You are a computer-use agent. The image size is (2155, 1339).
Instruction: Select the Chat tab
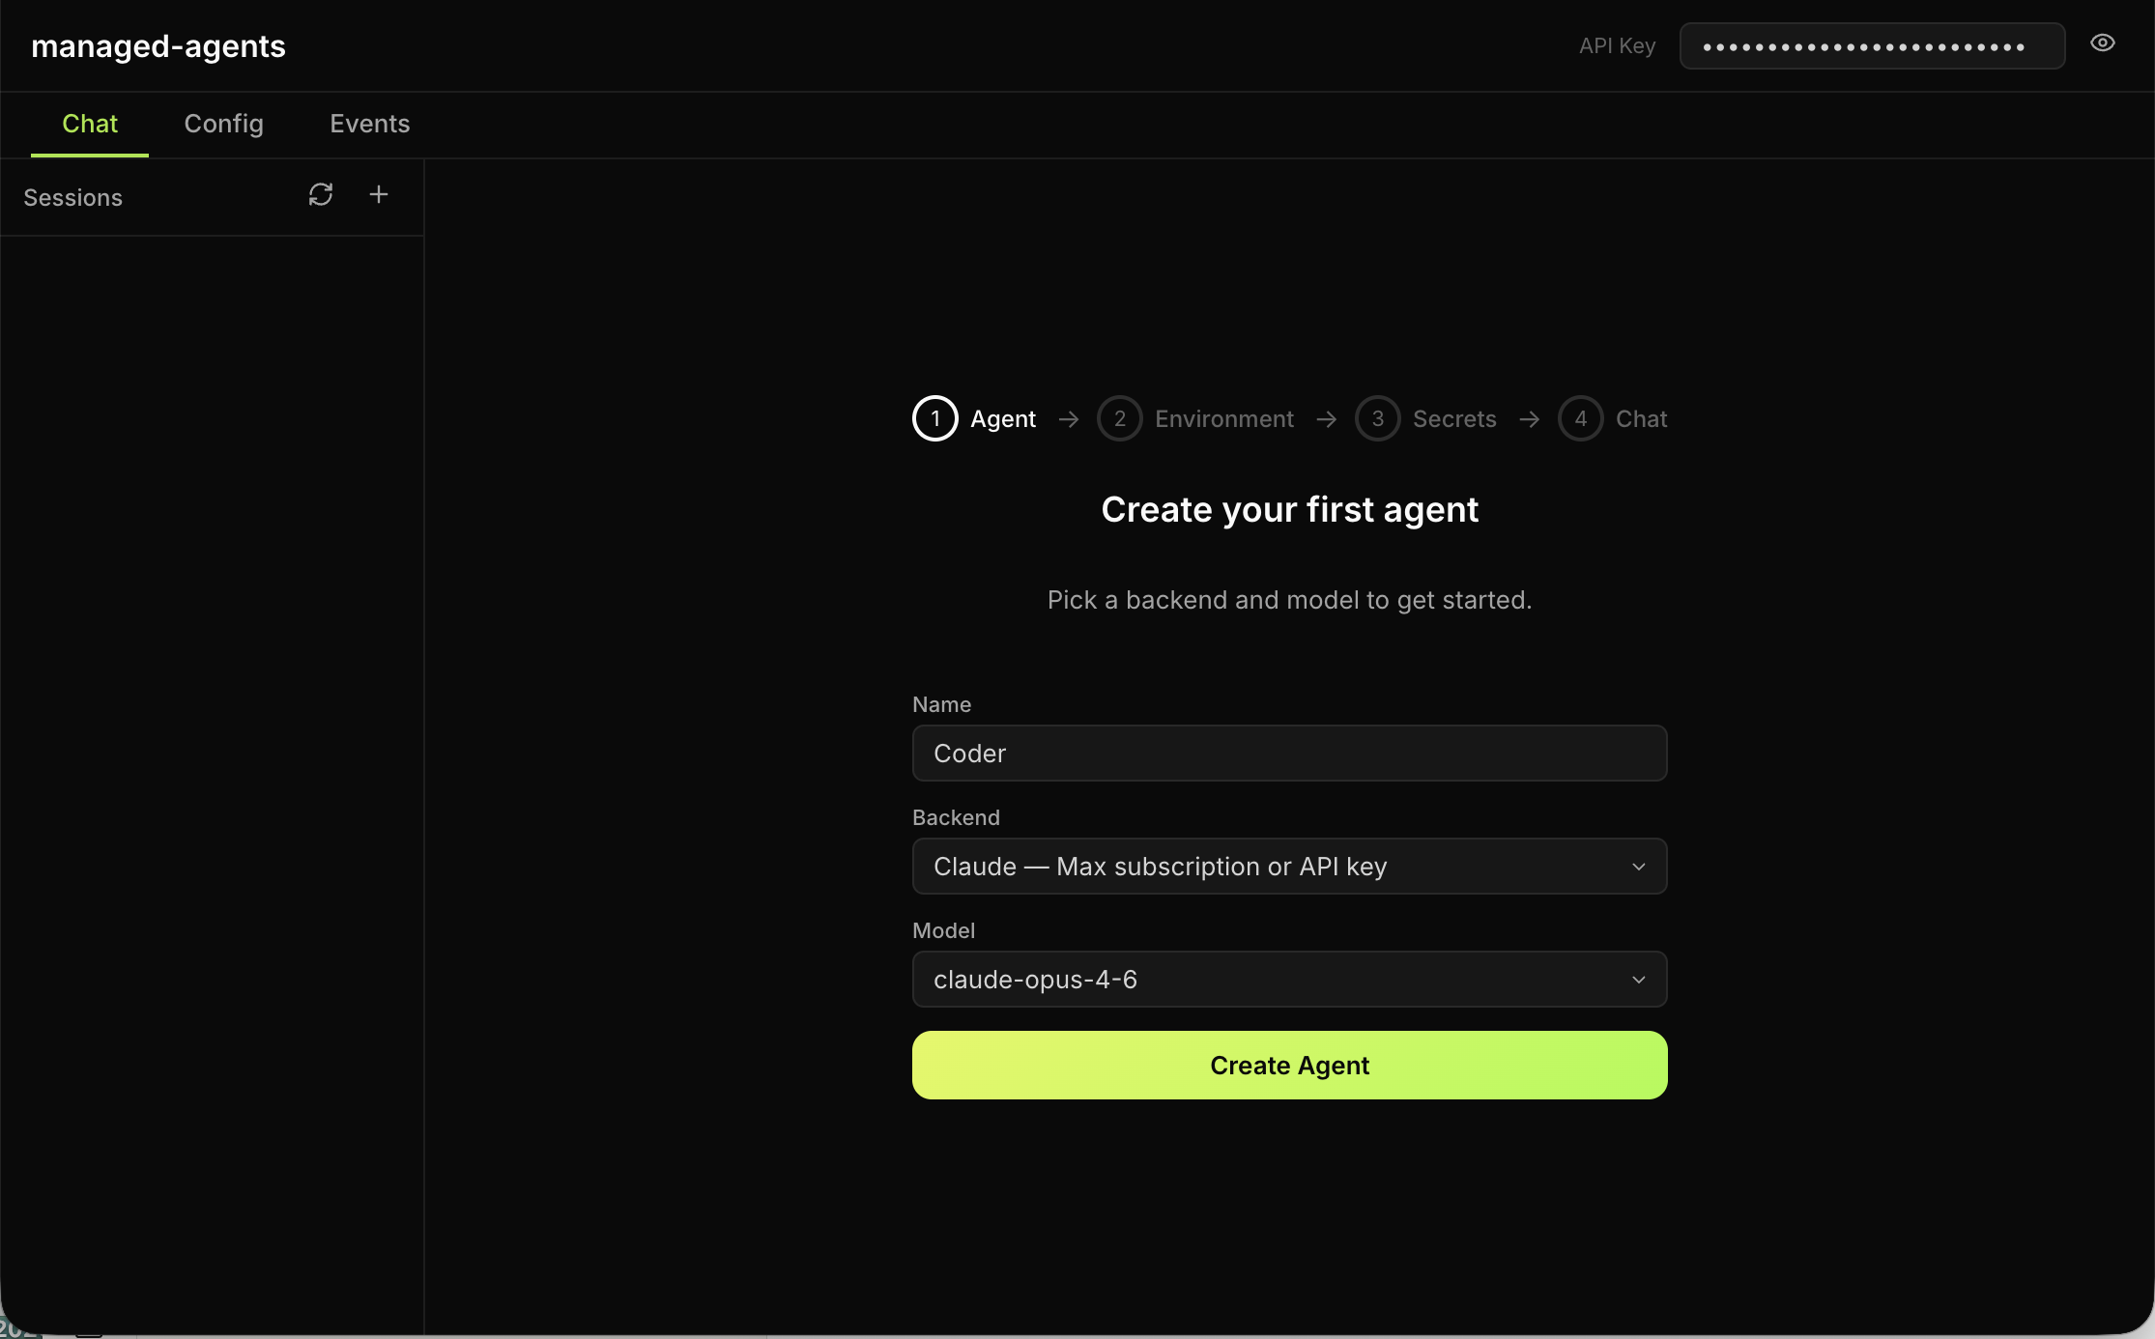pyautogui.click(x=90, y=124)
